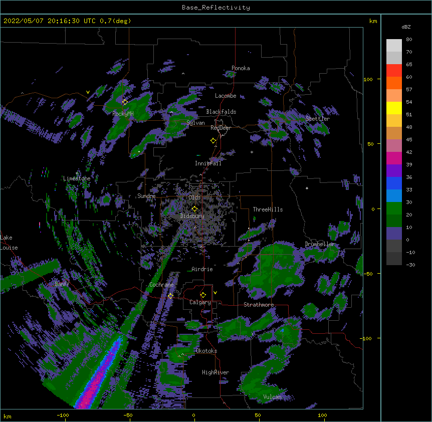The image size is (432, 422).
Task: Click the white asterisk marker east of Innisfail
Action: [252, 152]
